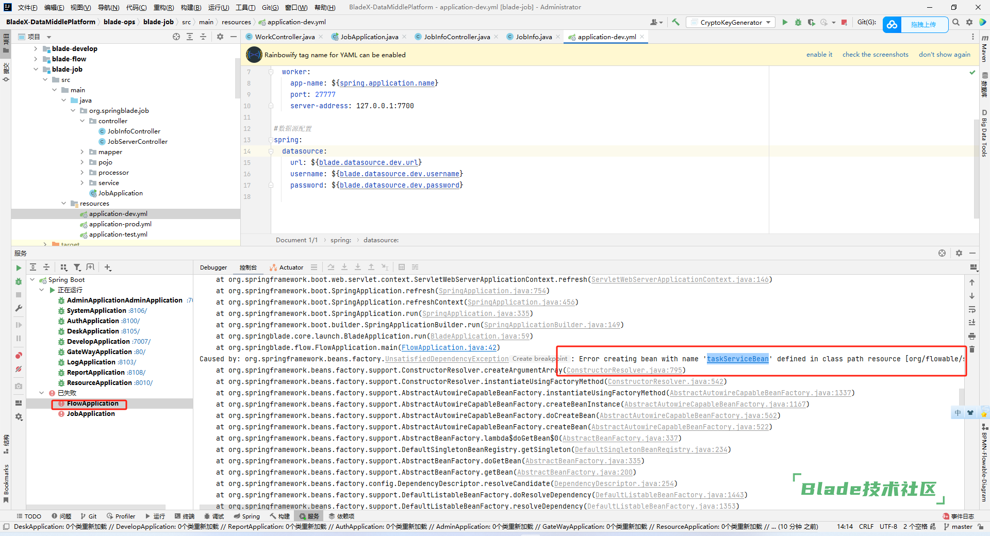
Task: Select JobInfoController in project tree
Action: pyautogui.click(x=134, y=131)
